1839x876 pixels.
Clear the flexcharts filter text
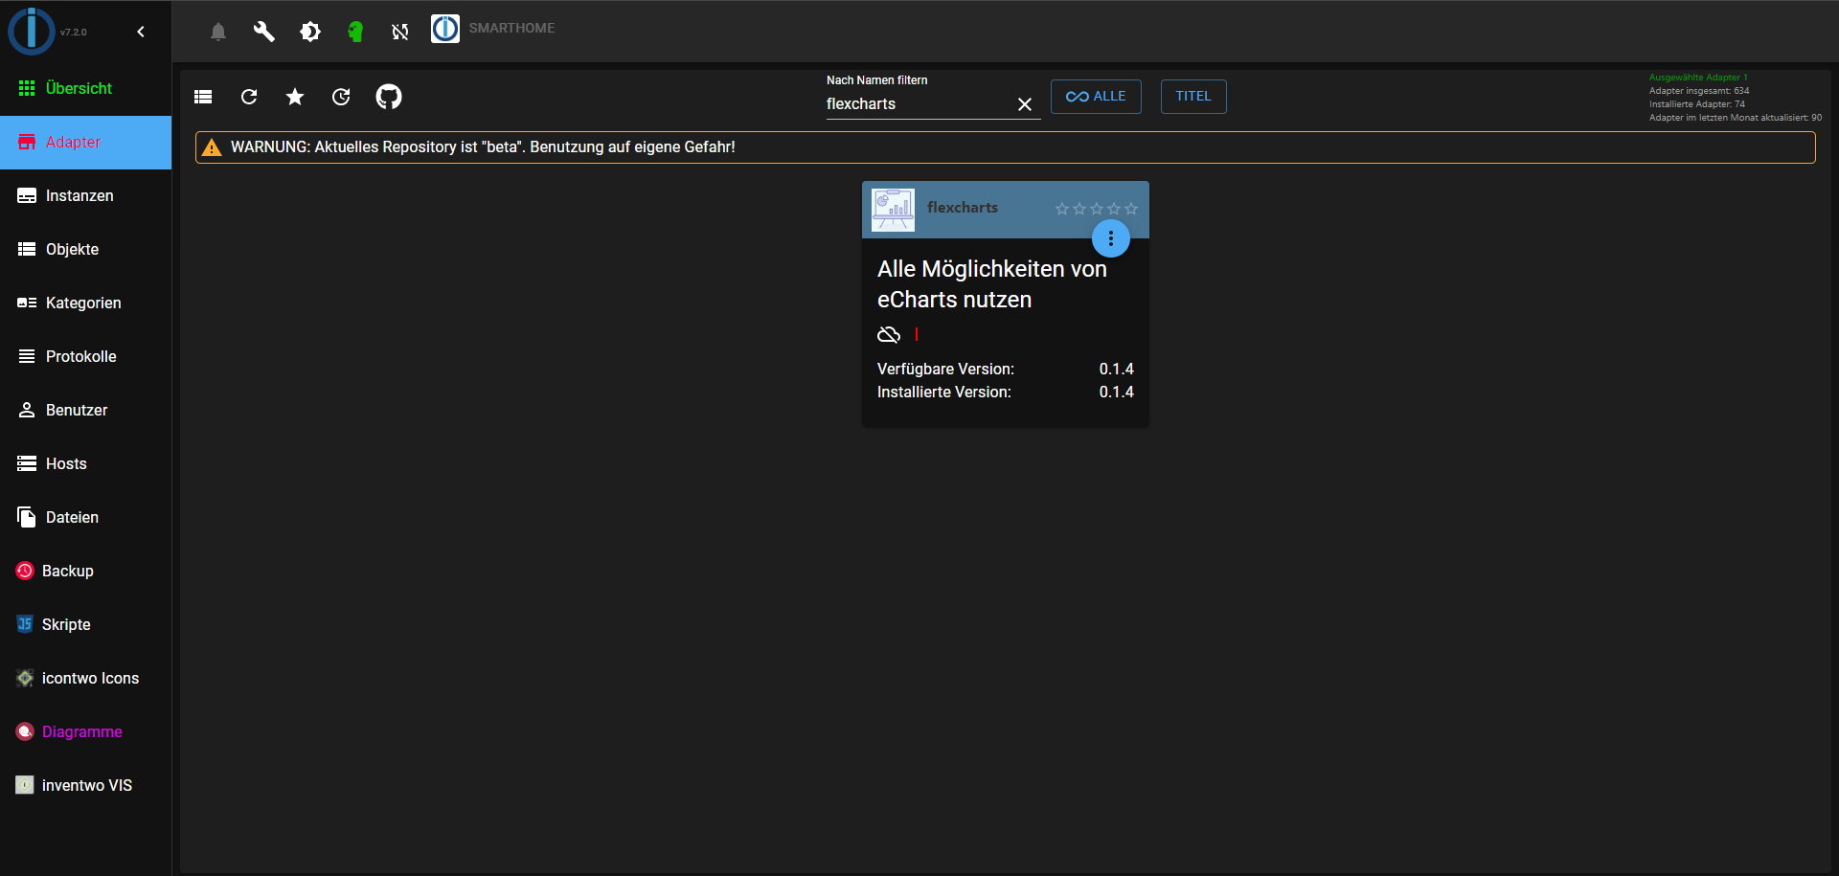[x=1025, y=104]
